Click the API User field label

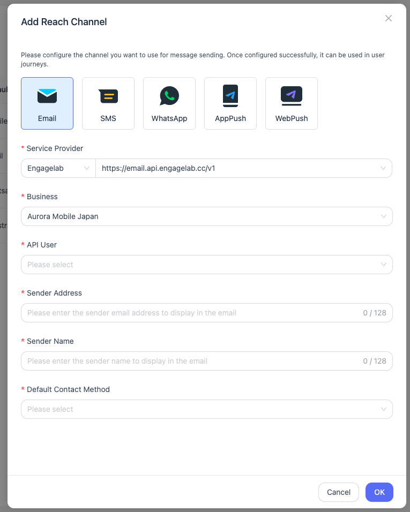pyautogui.click(x=42, y=245)
